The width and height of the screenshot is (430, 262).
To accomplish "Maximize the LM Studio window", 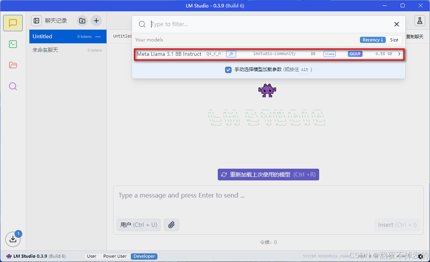I will 403,6.
